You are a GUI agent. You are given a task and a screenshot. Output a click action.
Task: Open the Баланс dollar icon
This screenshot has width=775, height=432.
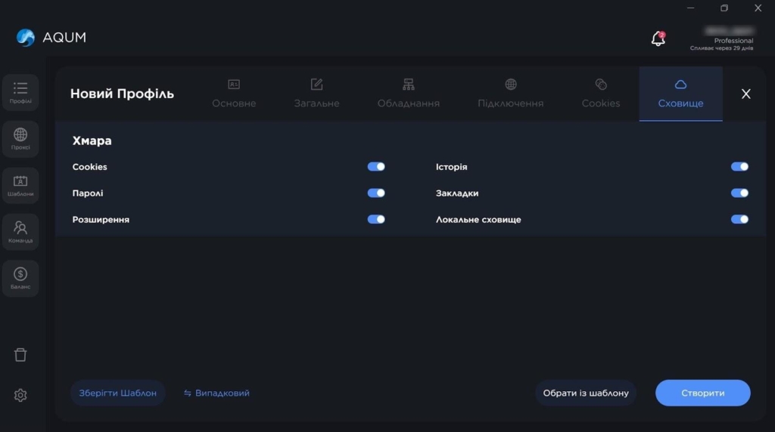click(20, 278)
